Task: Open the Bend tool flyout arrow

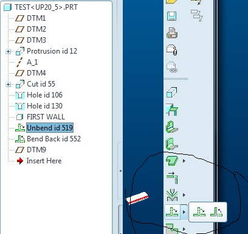Action: pos(184,195)
